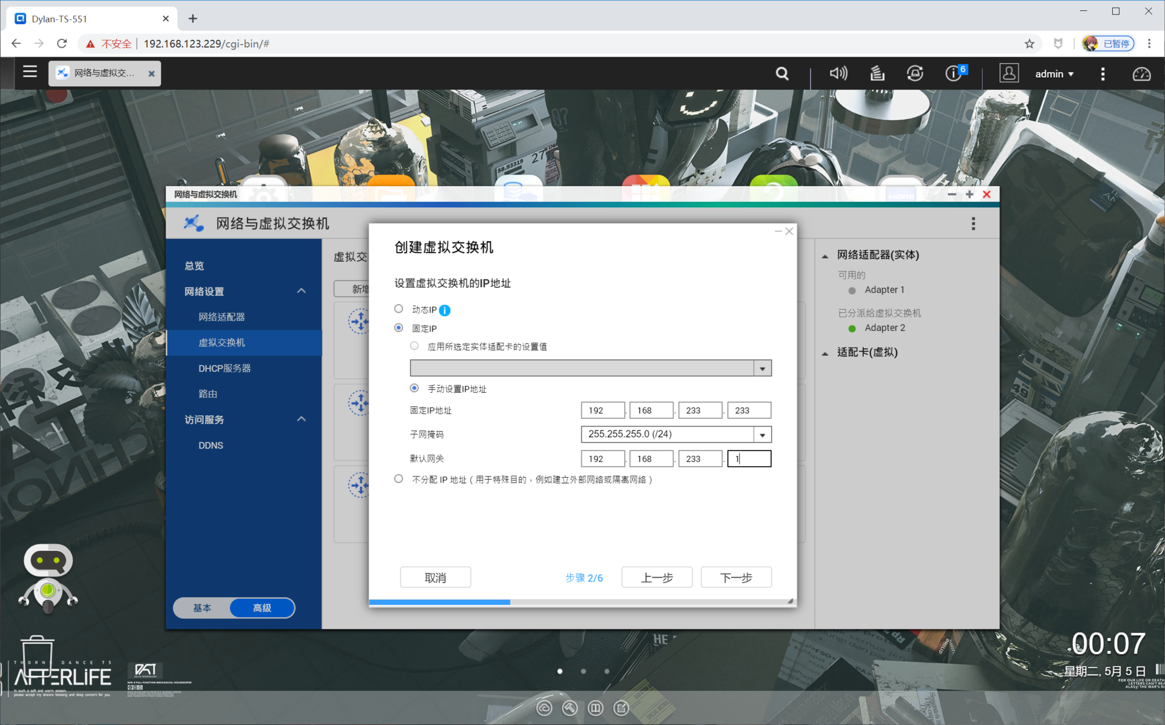Collapse the 网络适配器(实体) panel section

(x=825, y=256)
